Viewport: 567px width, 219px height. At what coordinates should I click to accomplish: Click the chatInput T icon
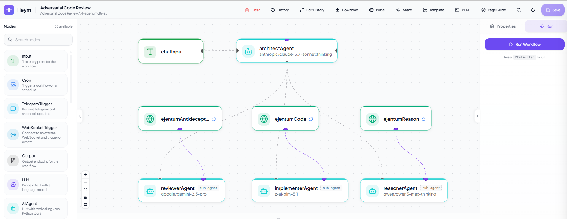[x=150, y=52]
